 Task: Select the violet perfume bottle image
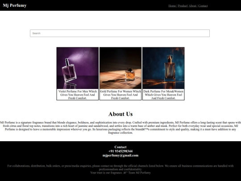point(78,68)
